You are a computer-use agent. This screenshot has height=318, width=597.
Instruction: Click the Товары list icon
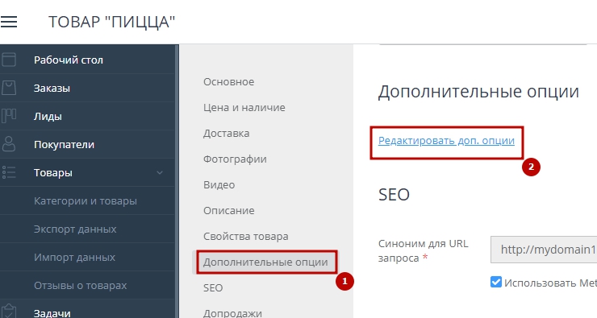8,172
